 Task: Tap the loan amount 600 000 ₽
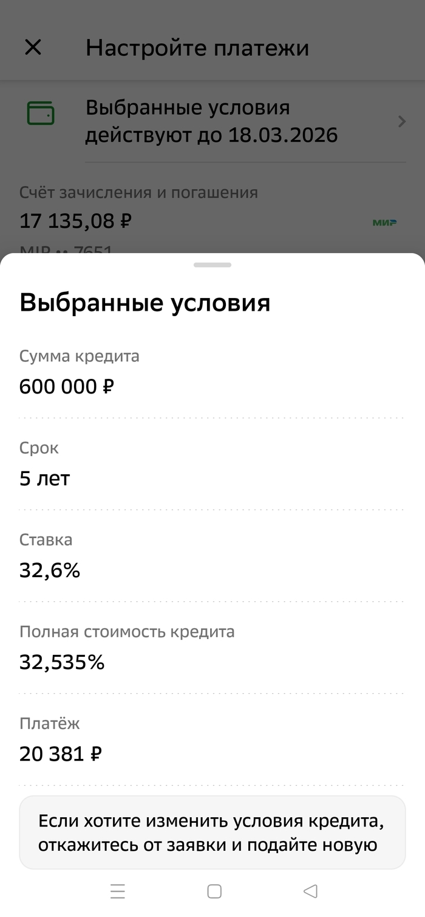67,386
